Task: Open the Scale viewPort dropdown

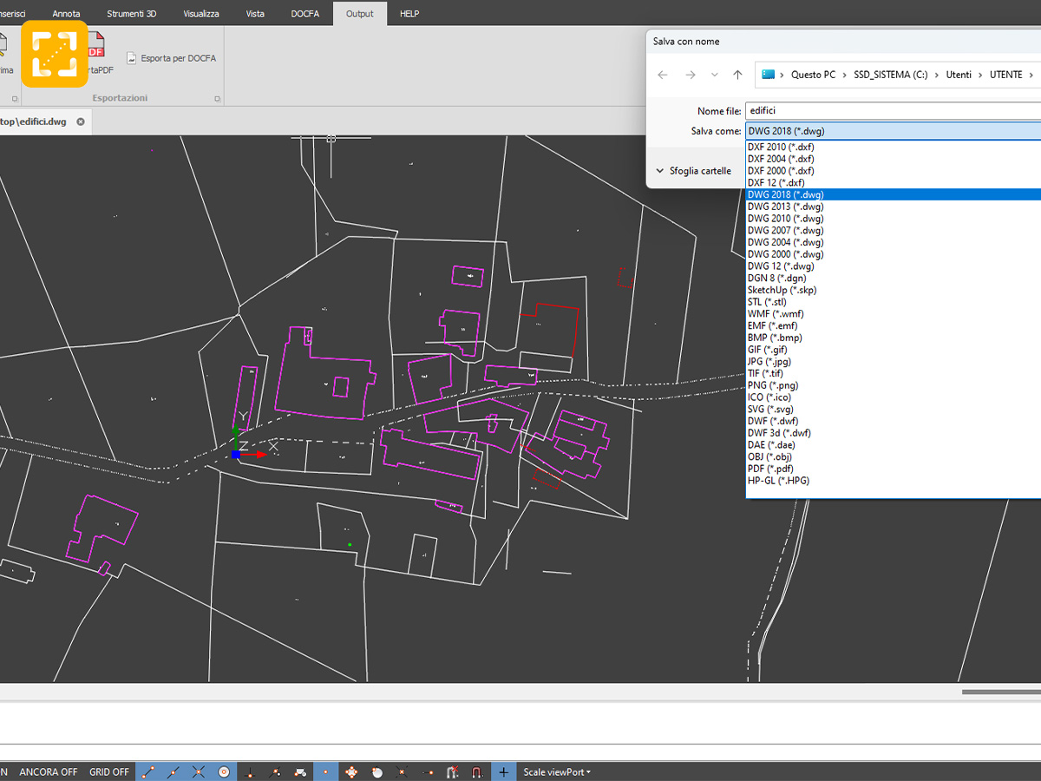Action: [556, 771]
